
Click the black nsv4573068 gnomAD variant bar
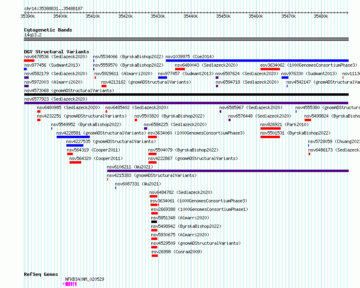tap(186, 95)
